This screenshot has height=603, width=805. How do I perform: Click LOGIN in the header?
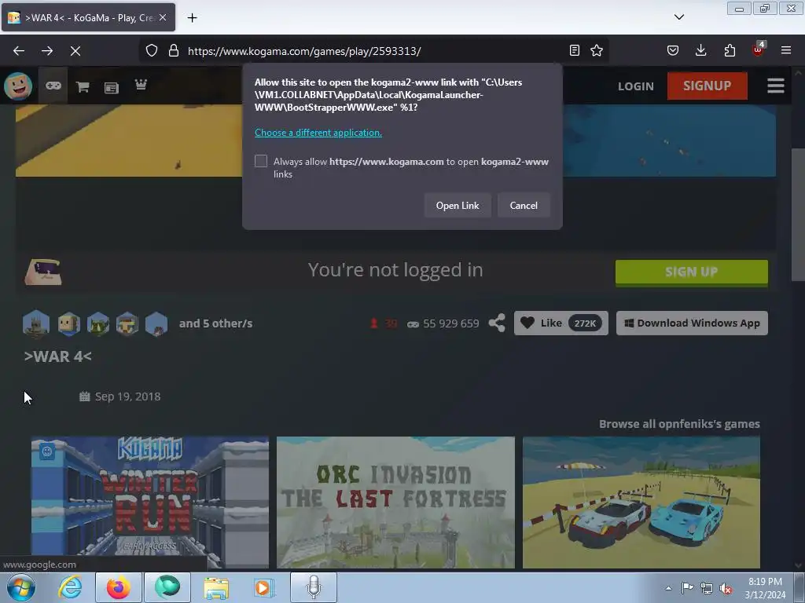(x=635, y=86)
